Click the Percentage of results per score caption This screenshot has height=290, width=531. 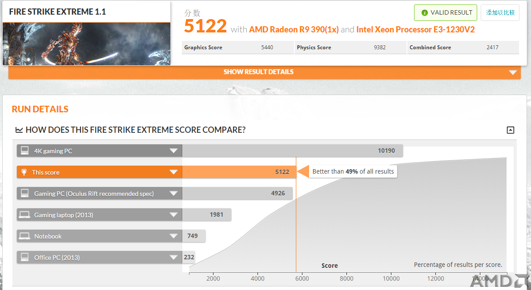(x=458, y=265)
